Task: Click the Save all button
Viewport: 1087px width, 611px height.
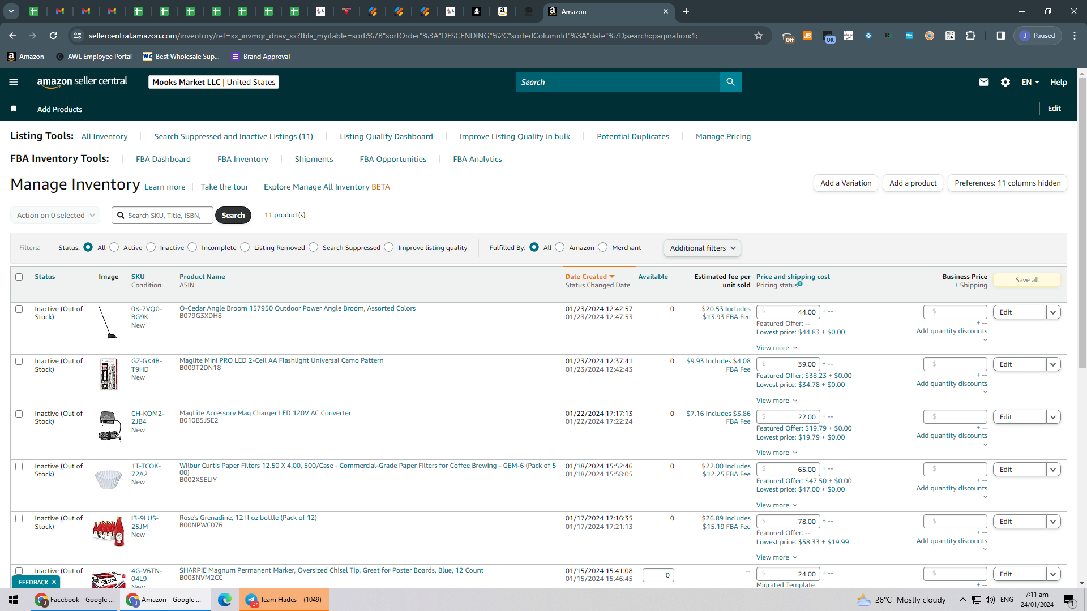Action: (1027, 280)
